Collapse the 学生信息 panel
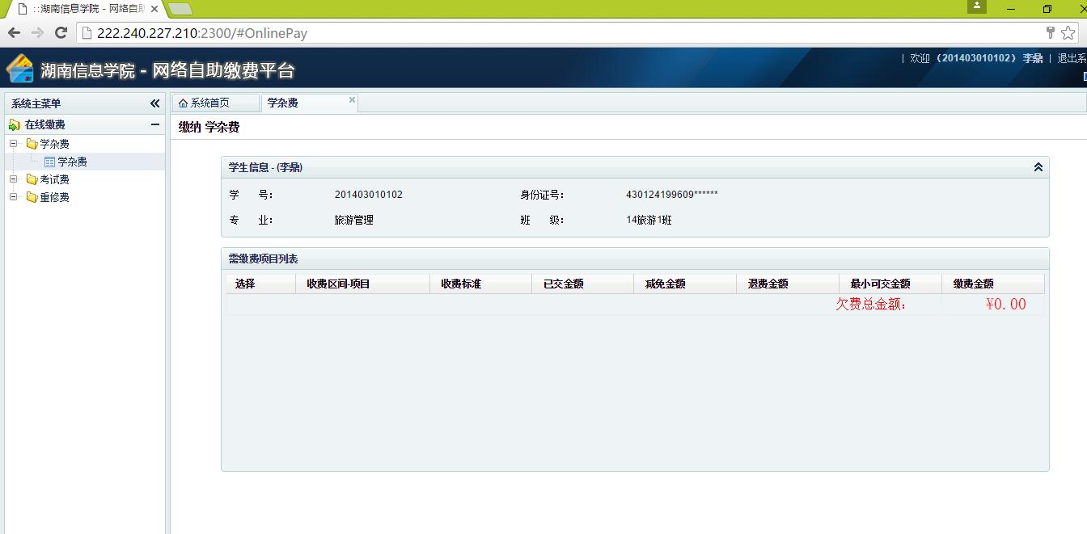The image size is (1087, 534). (x=1038, y=167)
